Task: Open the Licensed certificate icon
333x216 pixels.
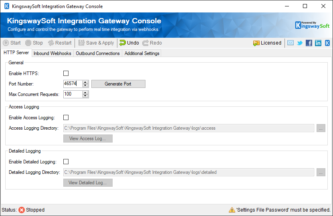Action: click(256, 43)
